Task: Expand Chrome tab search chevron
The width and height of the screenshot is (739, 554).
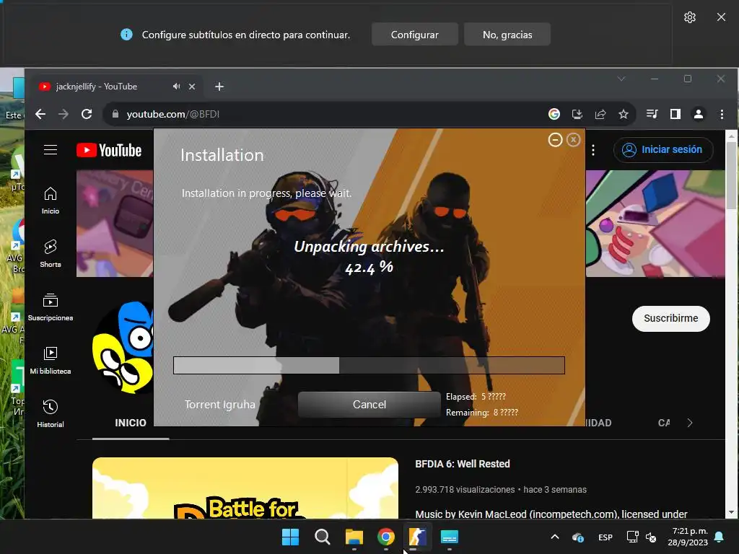Action: [x=621, y=79]
